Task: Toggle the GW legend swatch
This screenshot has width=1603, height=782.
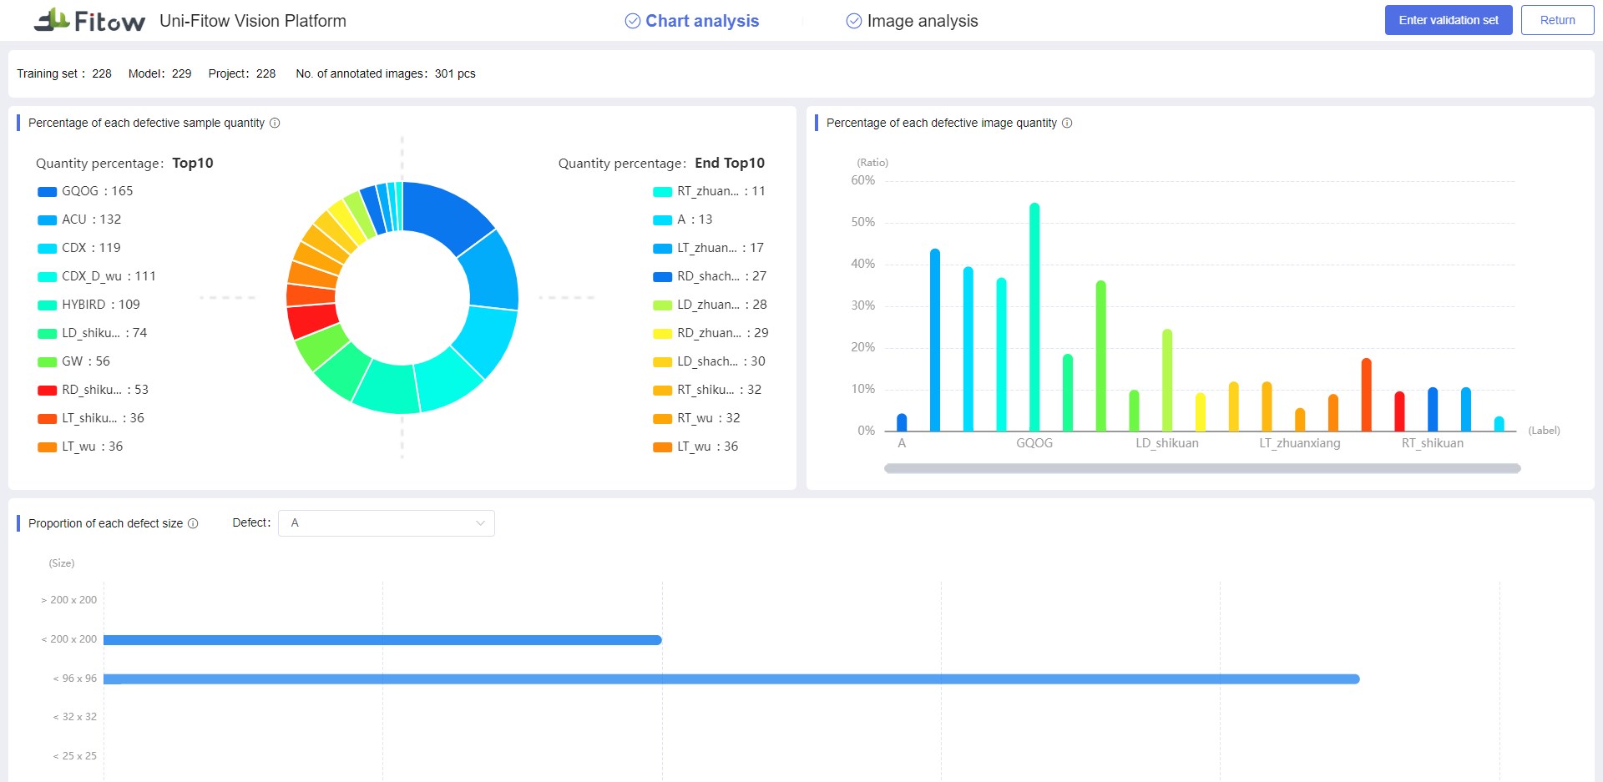Action: point(47,362)
